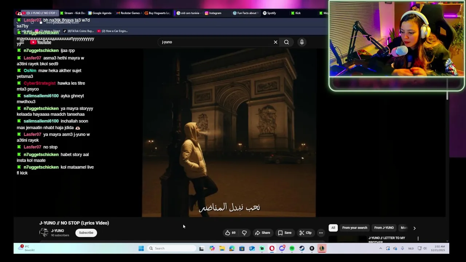Select the From your search chip
This screenshot has height=262, width=466.
pyautogui.click(x=355, y=228)
